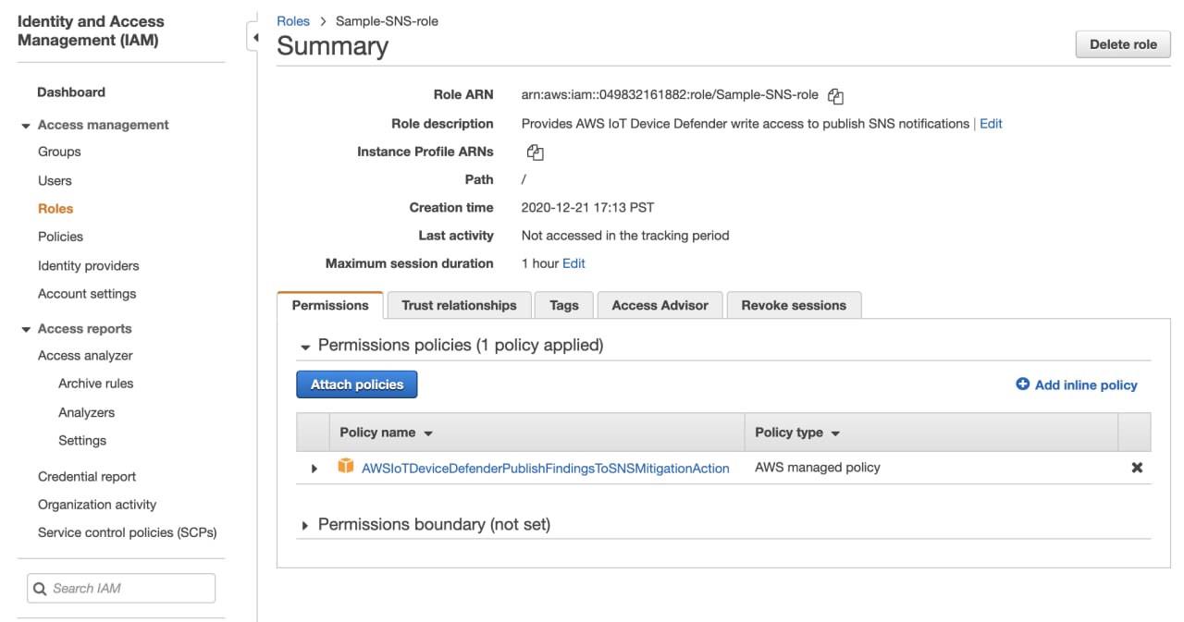This screenshot has width=1184, height=622.
Task: Click the IAM Dashboard entry
Action: (x=69, y=91)
